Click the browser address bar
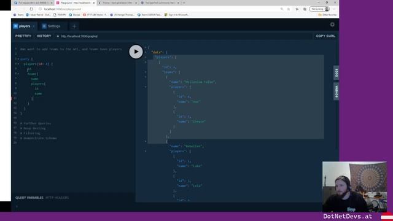The height and width of the screenshot is (221, 393). 160,9
